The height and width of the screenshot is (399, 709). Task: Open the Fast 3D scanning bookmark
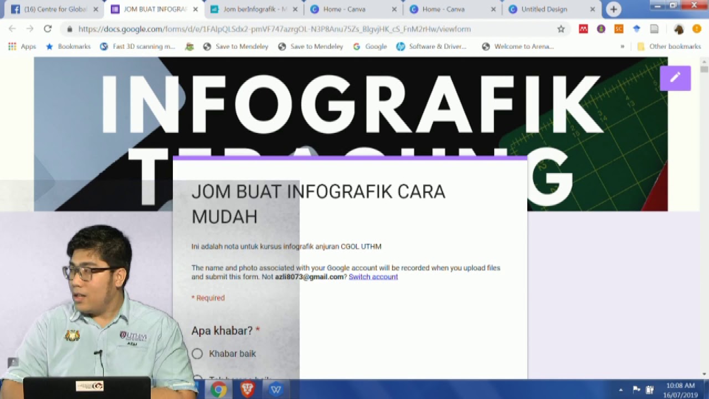click(x=137, y=47)
